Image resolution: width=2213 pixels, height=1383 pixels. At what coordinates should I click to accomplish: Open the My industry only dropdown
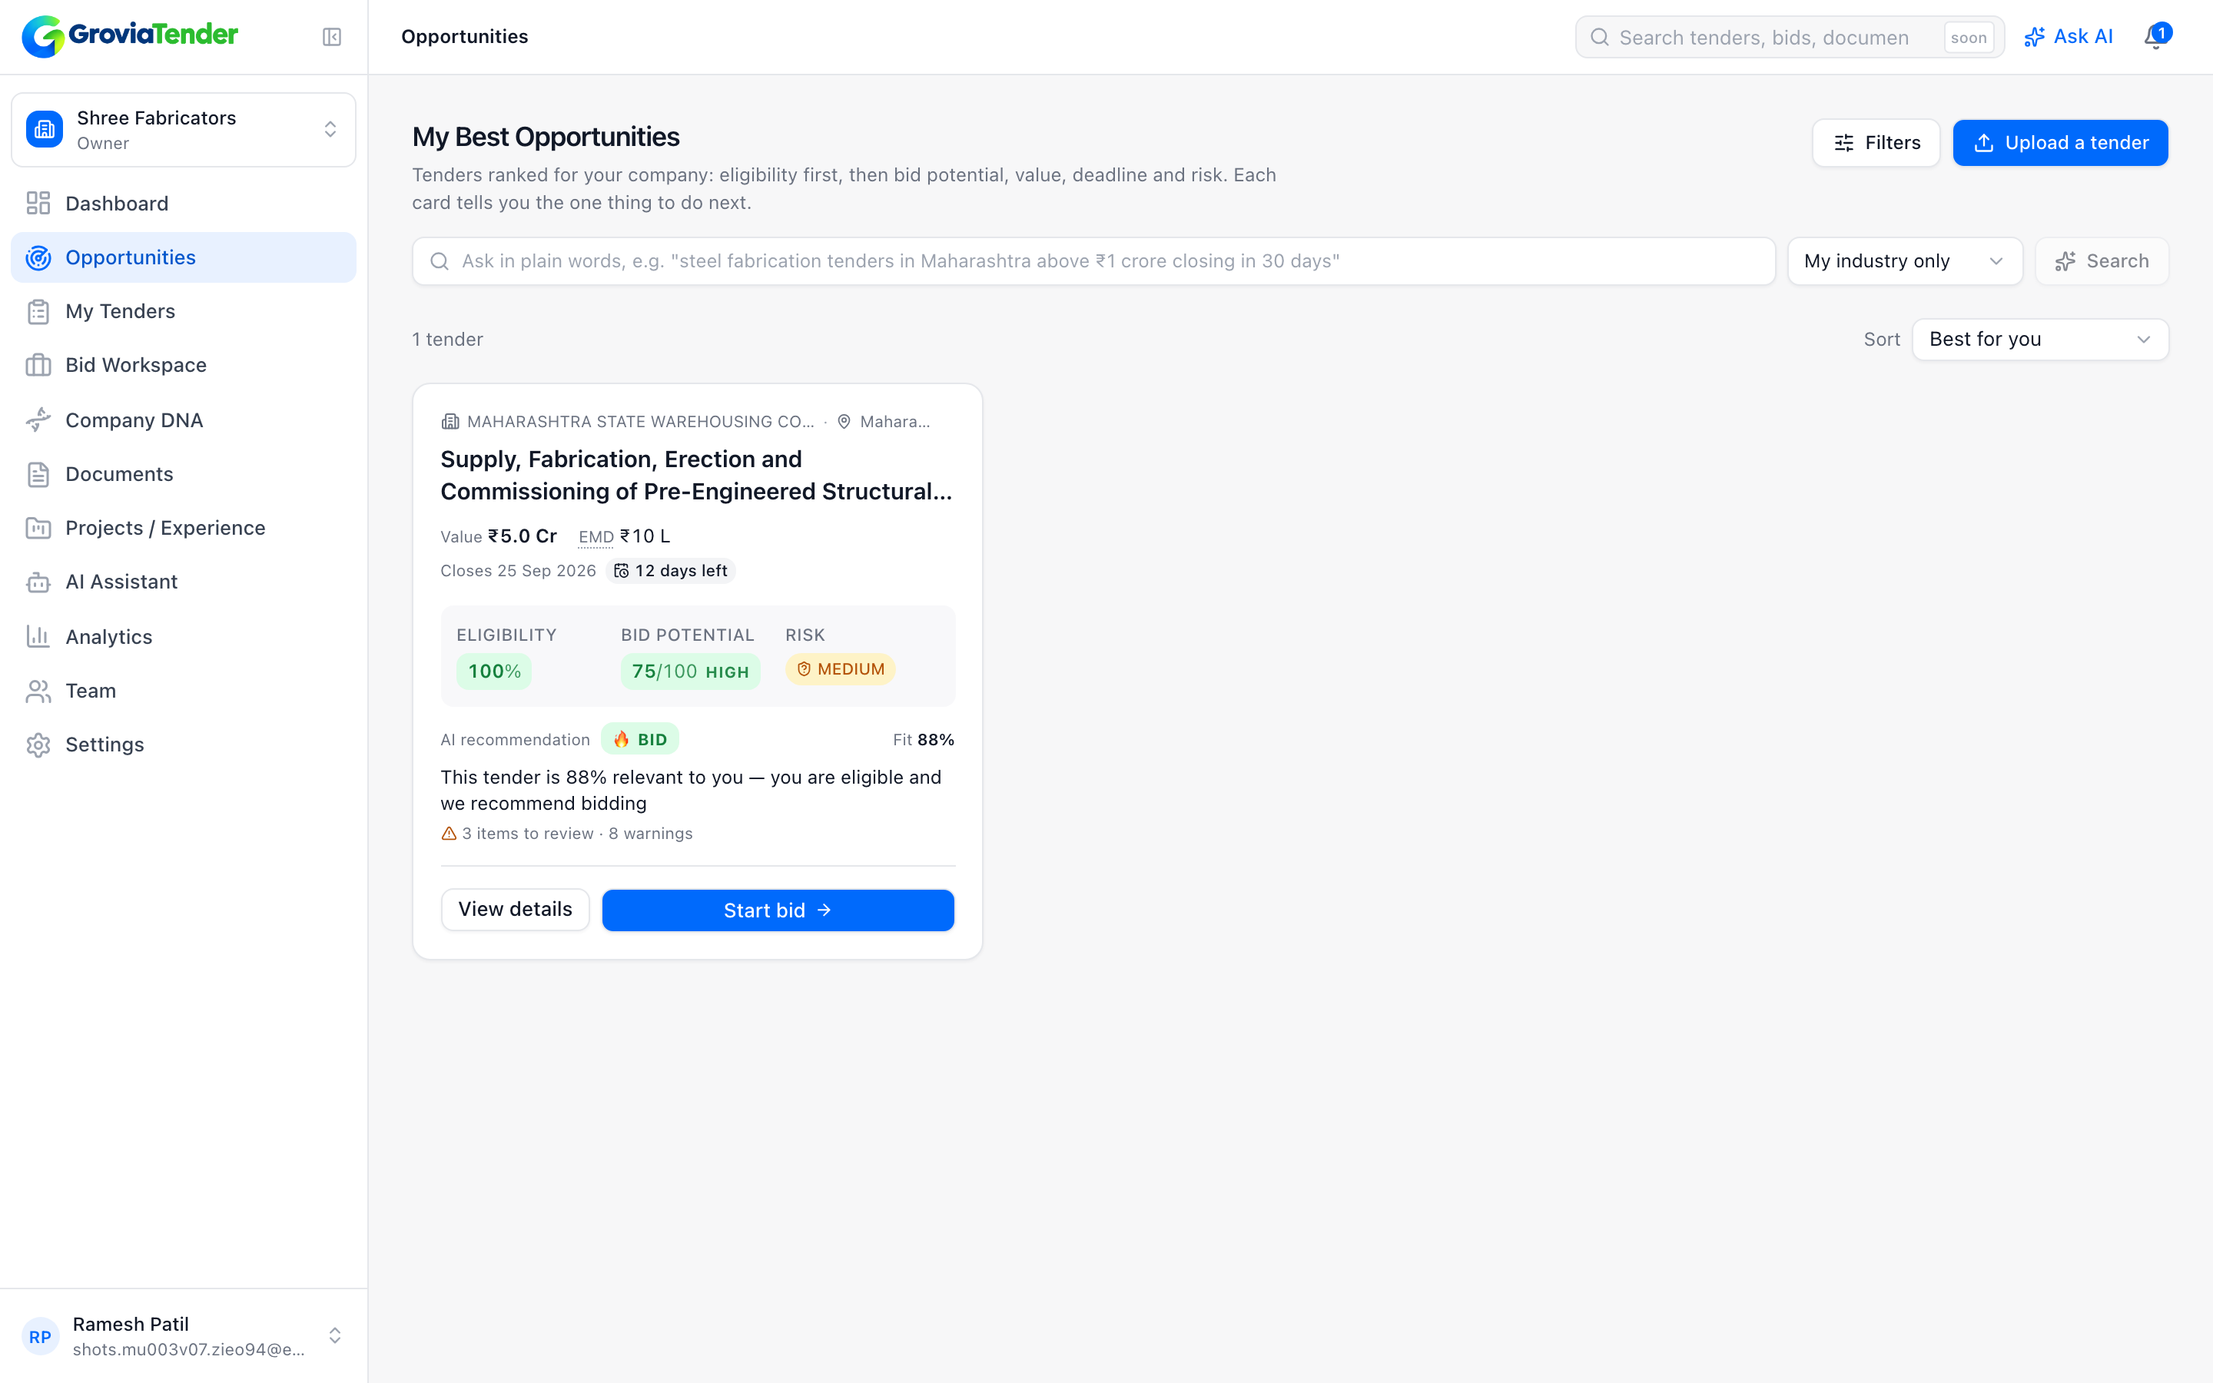click(x=1904, y=261)
